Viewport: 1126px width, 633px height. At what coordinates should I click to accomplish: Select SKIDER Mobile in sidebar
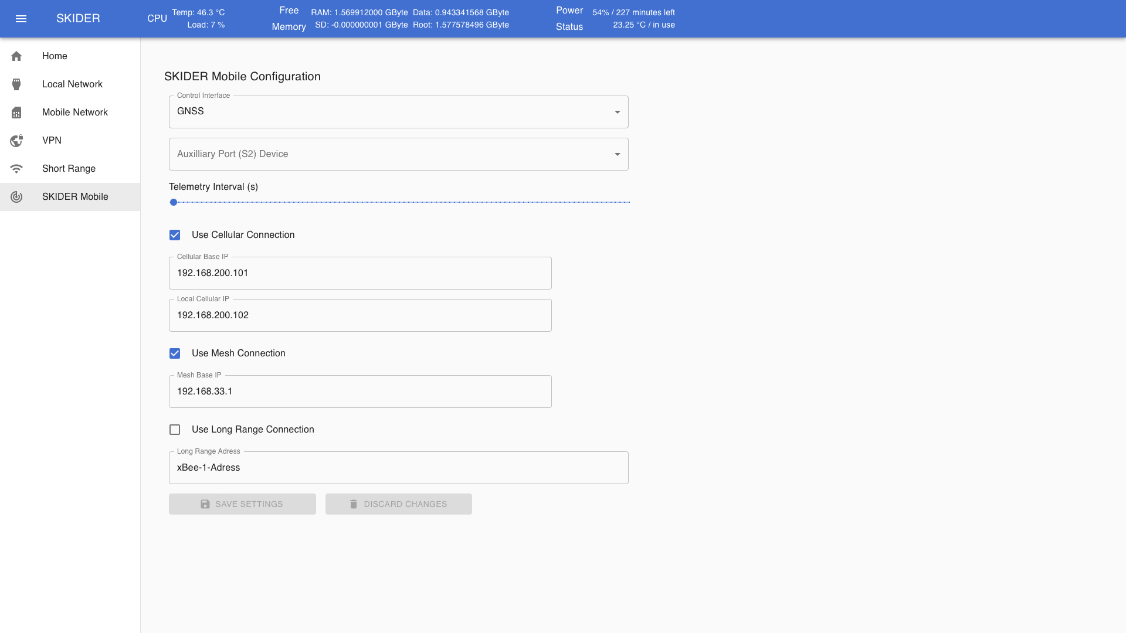[x=70, y=197]
